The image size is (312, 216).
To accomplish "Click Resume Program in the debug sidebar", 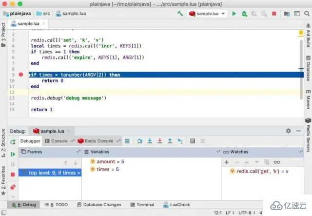I will point(13,154).
